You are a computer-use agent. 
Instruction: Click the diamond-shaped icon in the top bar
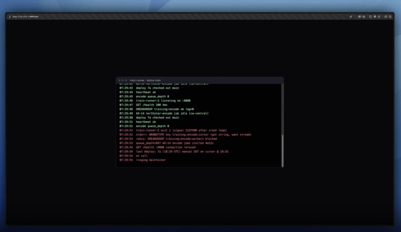(379, 16)
